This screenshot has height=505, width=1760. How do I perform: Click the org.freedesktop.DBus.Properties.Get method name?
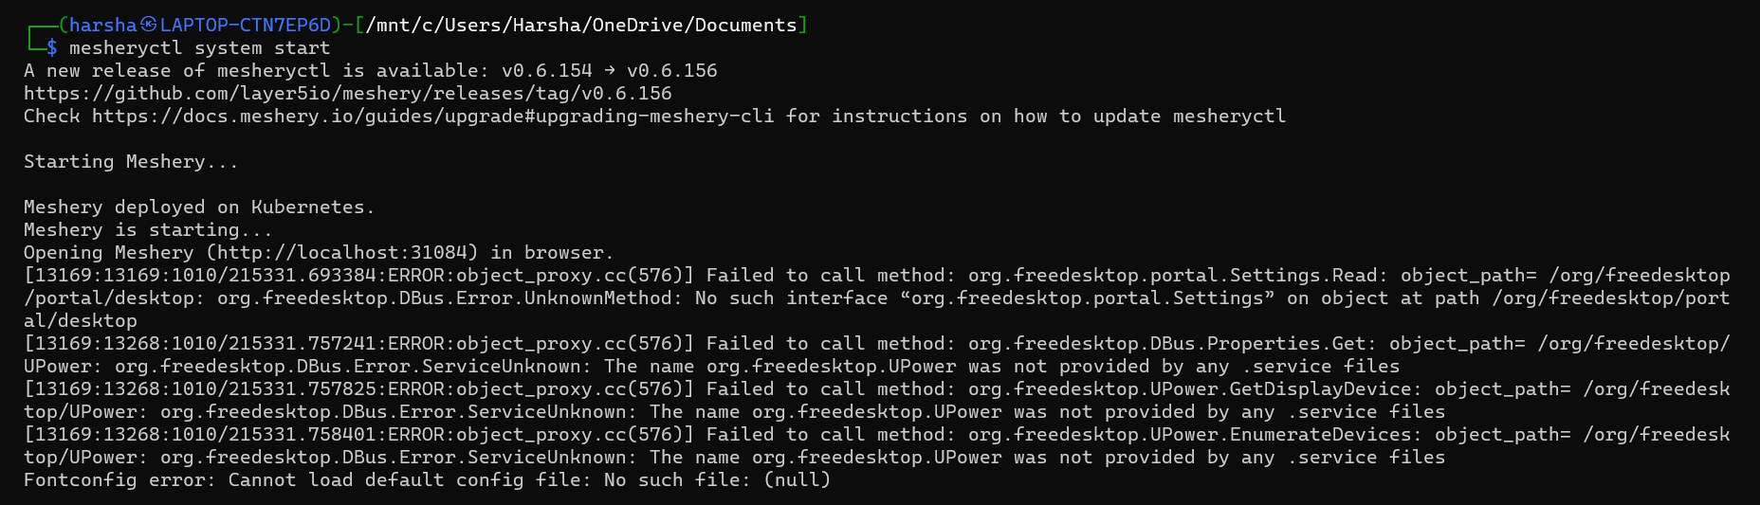pos(1167,344)
